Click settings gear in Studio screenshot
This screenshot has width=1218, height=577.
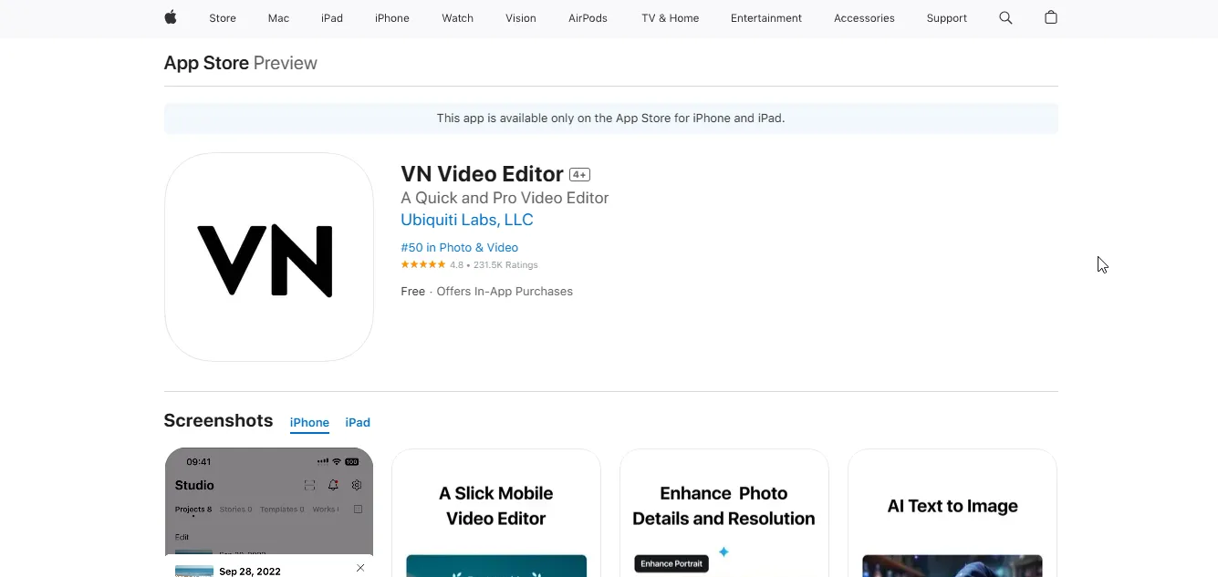(357, 485)
